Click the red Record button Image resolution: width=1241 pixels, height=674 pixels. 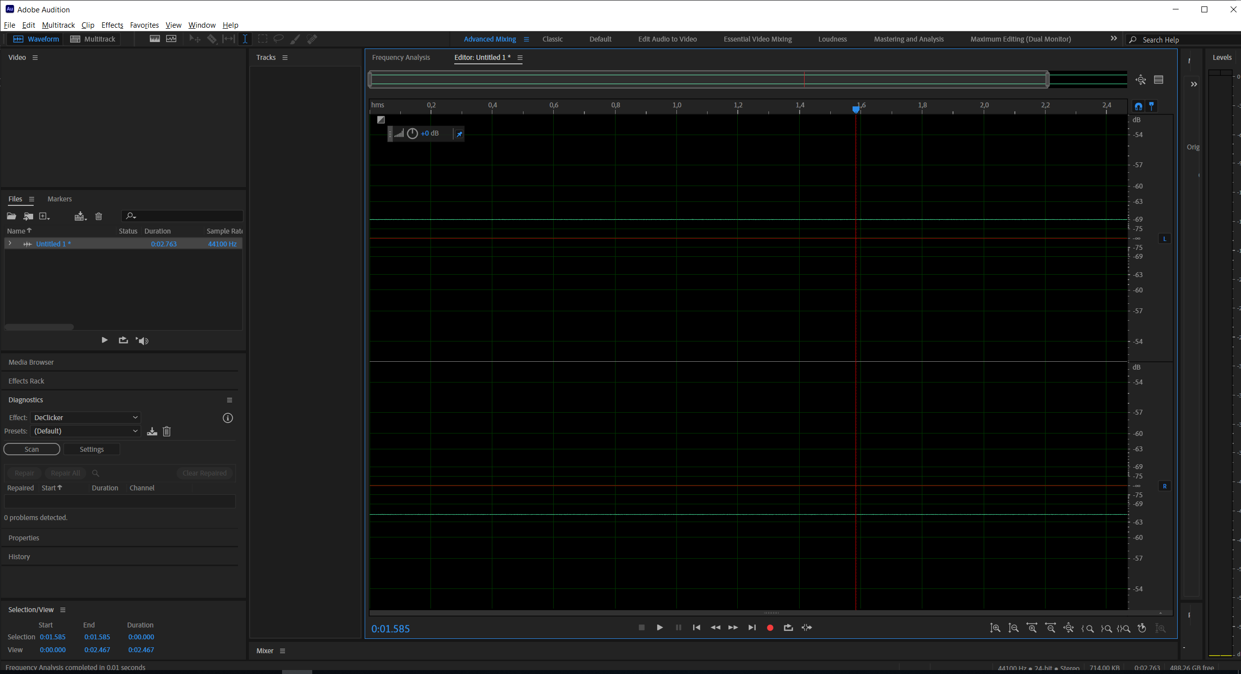coord(770,627)
